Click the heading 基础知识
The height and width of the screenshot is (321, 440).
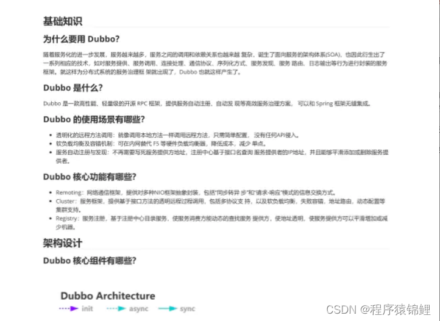point(63,21)
